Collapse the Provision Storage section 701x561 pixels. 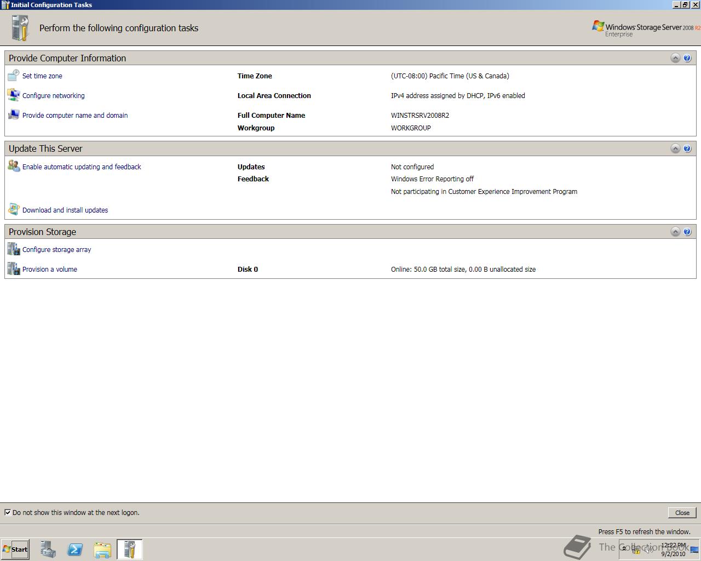pyautogui.click(x=675, y=232)
